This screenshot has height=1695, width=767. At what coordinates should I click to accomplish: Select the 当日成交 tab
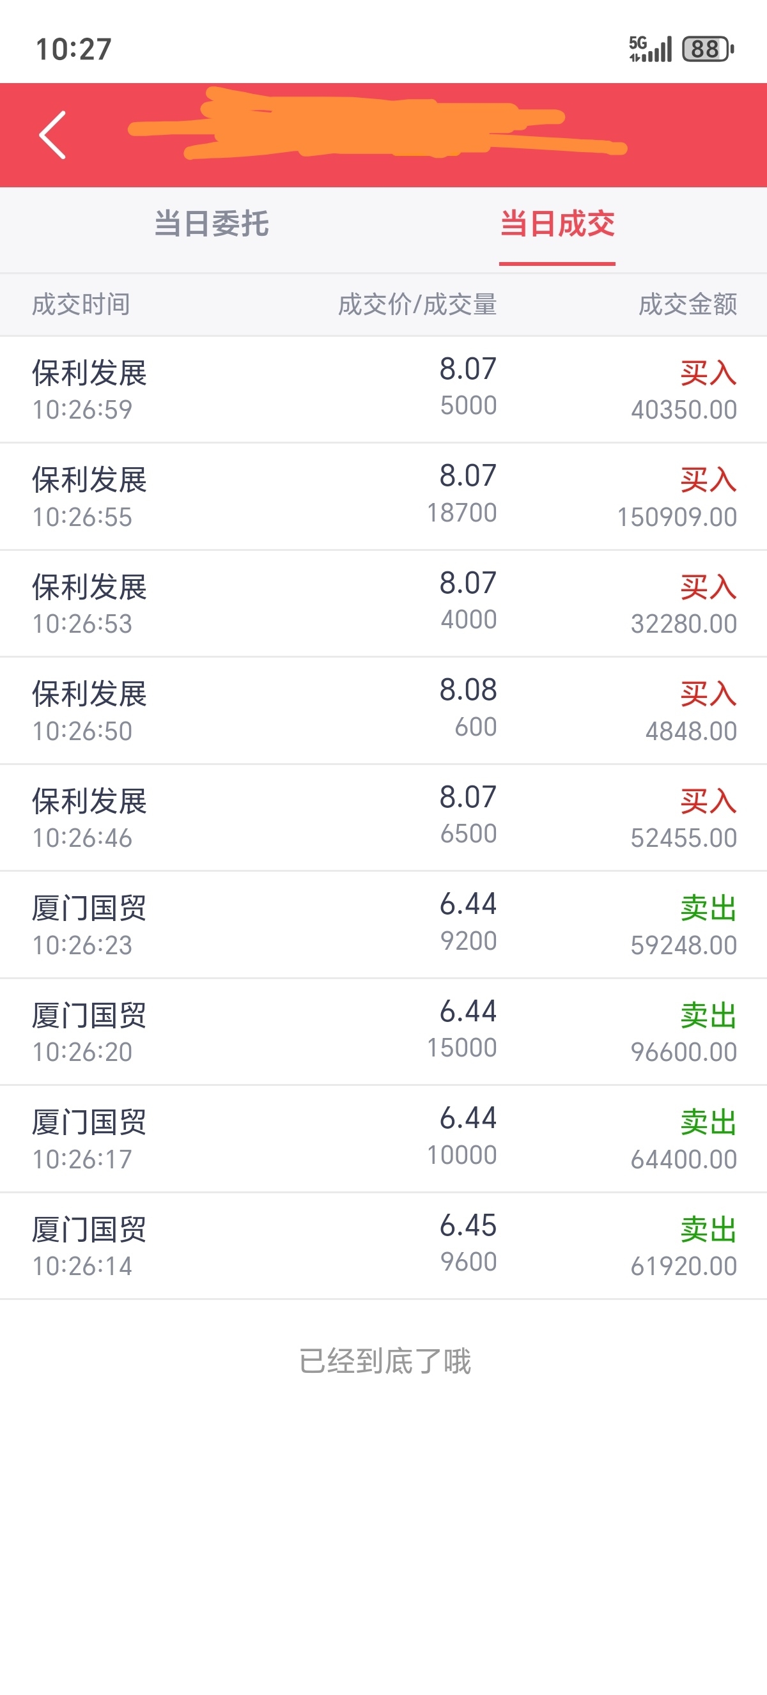pos(557,224)
